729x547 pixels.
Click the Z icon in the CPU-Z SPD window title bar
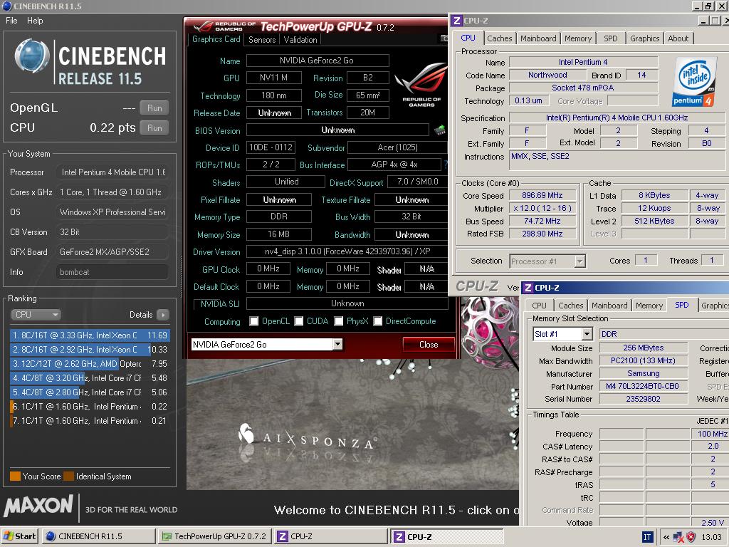pos(528,288)
